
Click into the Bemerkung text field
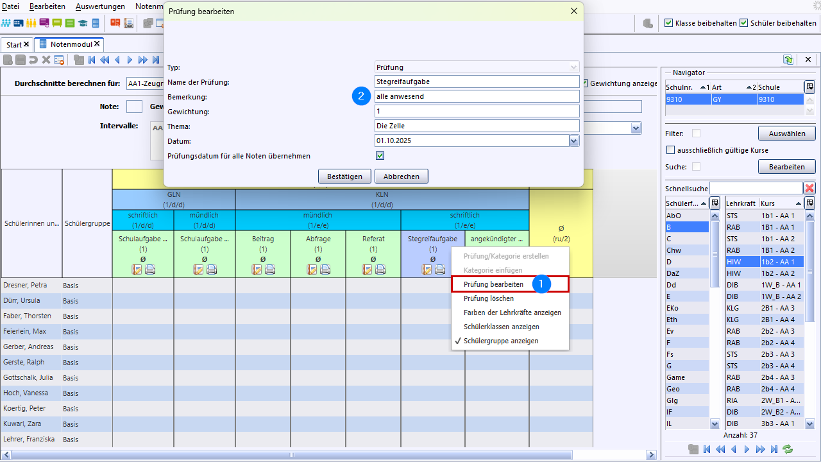click(477, 96)
